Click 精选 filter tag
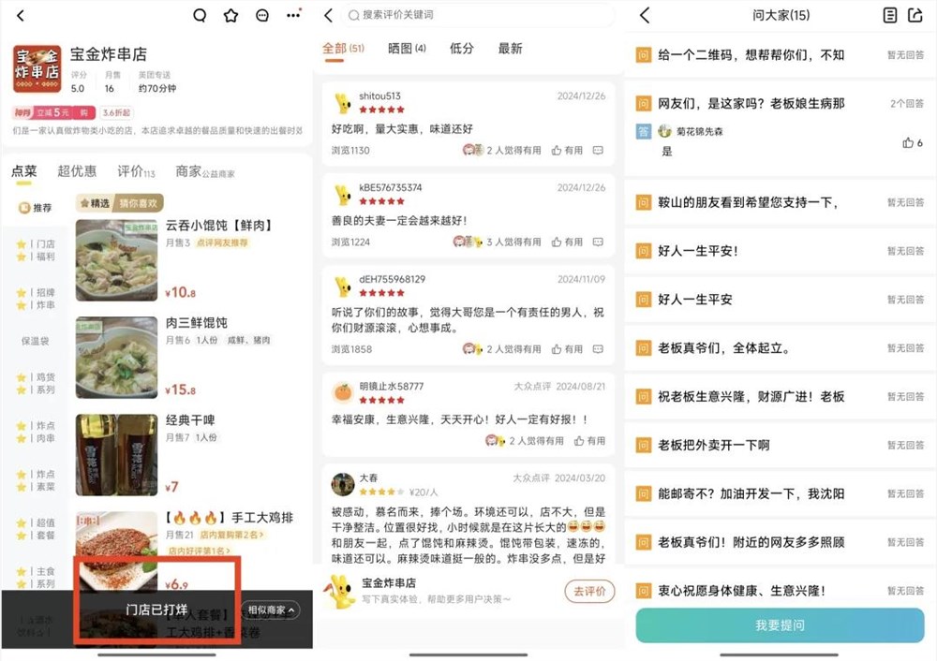The width and height of the screenshot is (937, 661). pyautogui.click(x=96, y=203)
